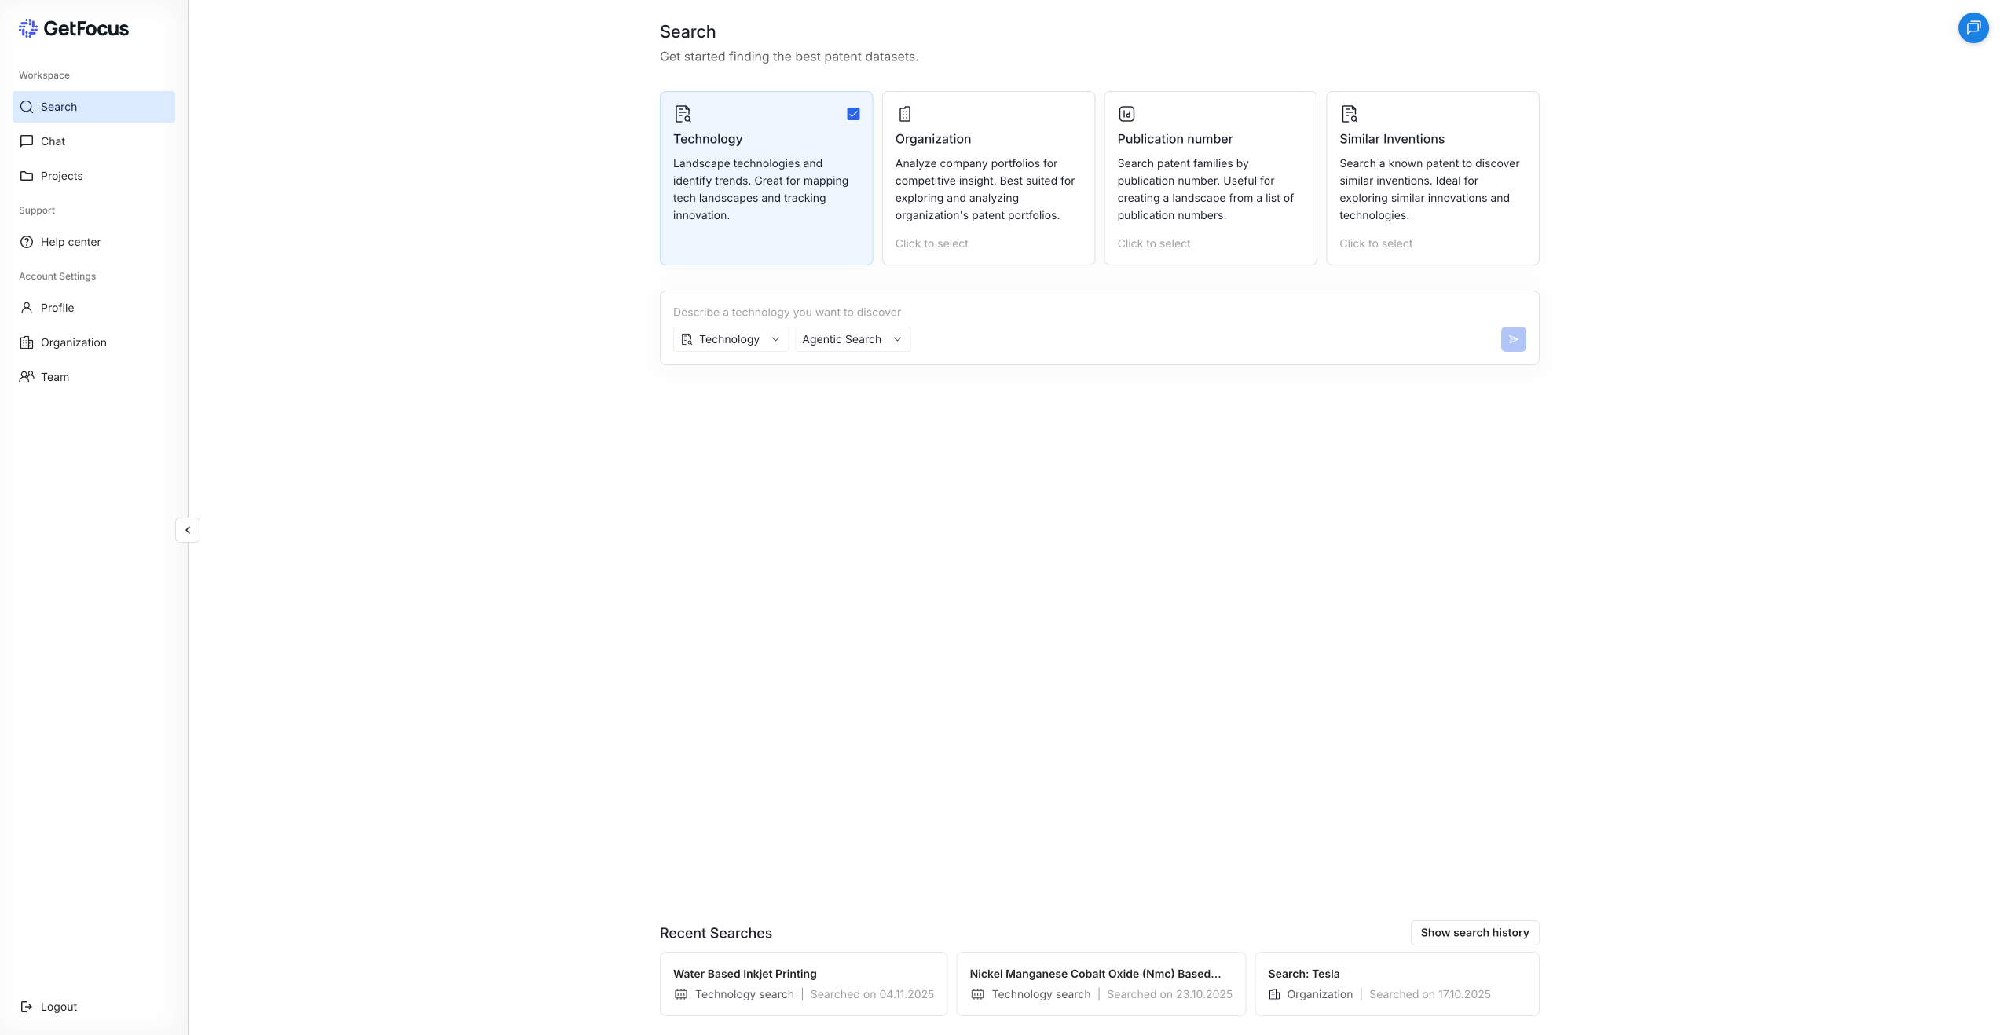This screenshot has height=1035, width=2011.
Task: Open the Technology search type dropdown
Action: [x=731, y=339]
